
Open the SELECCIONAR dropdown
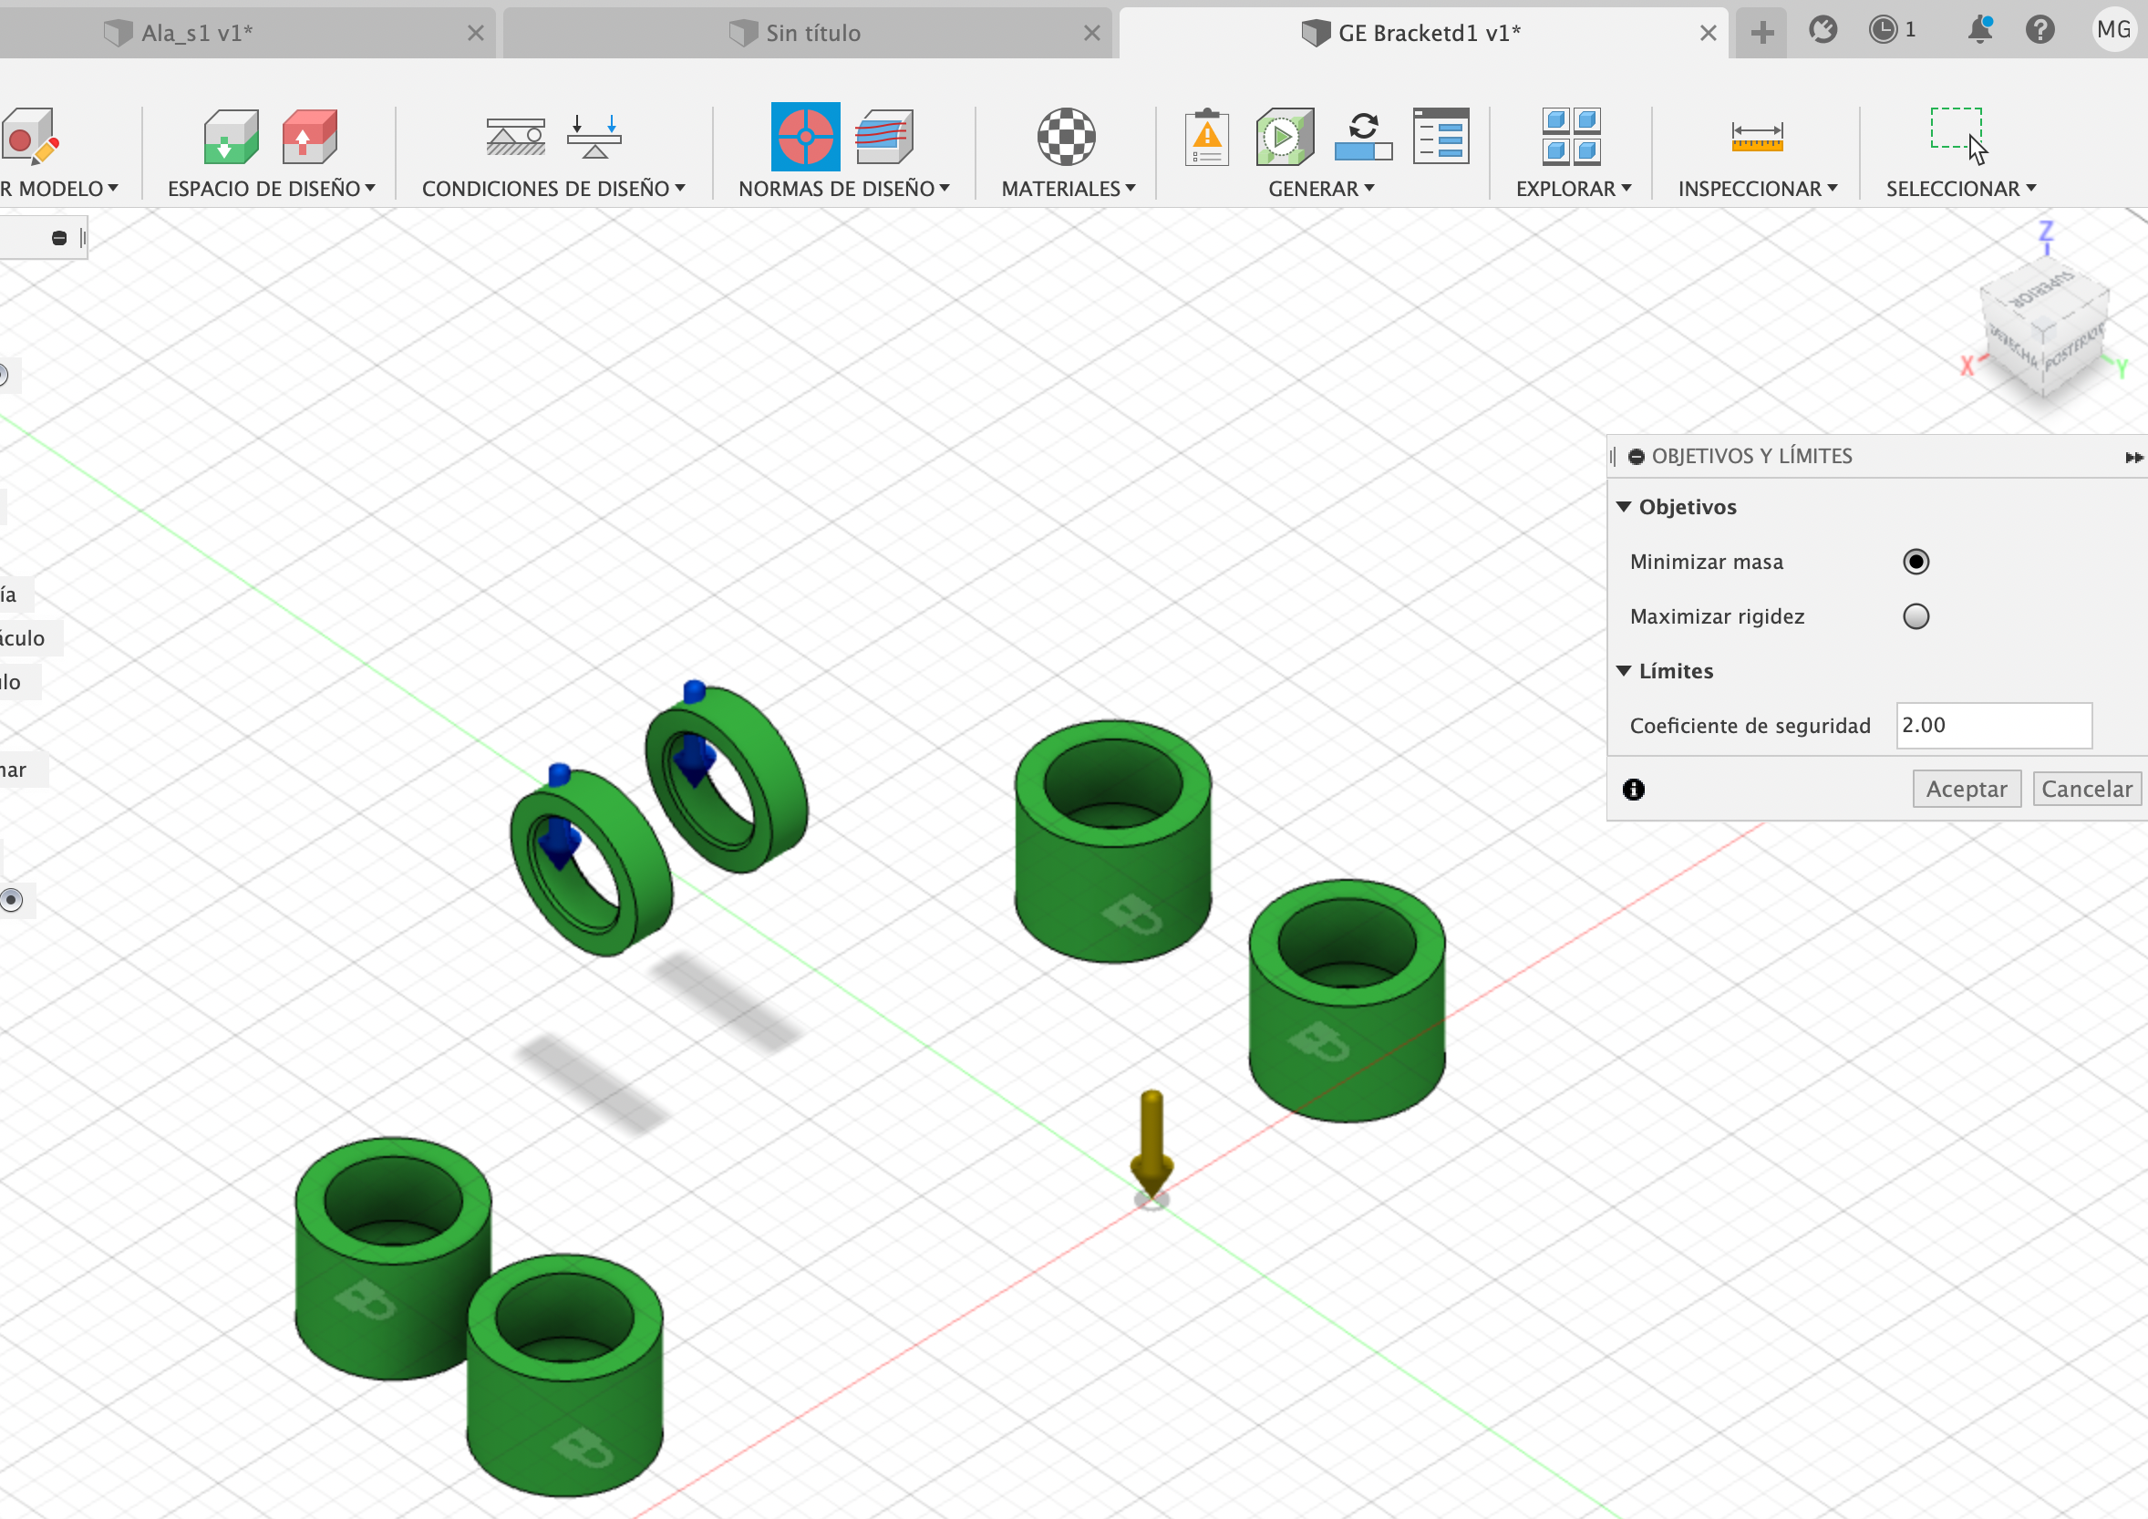(x=1961, y=189)
